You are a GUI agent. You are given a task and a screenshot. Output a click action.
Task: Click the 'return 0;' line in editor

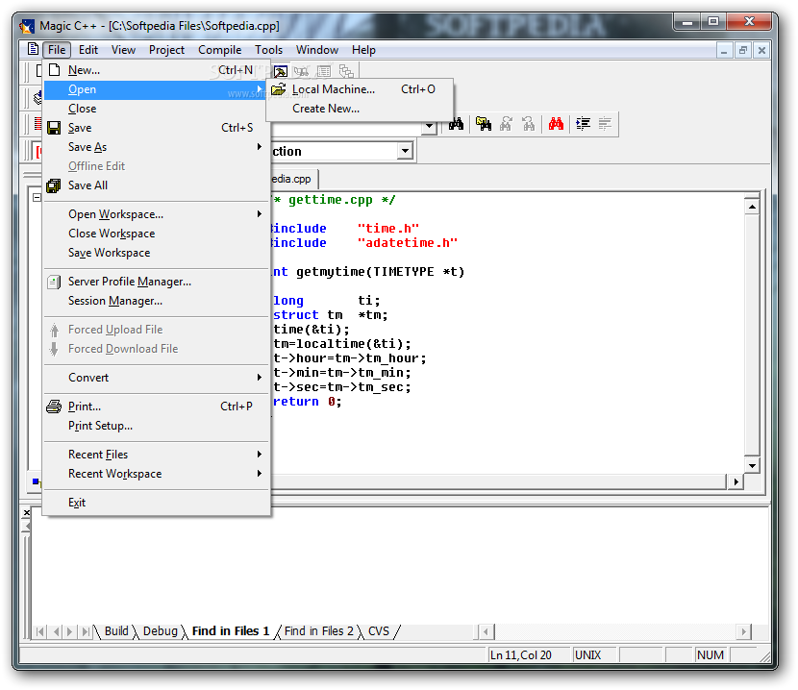308,402
